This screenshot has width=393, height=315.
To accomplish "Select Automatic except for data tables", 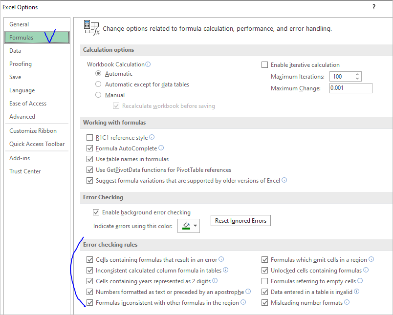I will pos(98,84).
